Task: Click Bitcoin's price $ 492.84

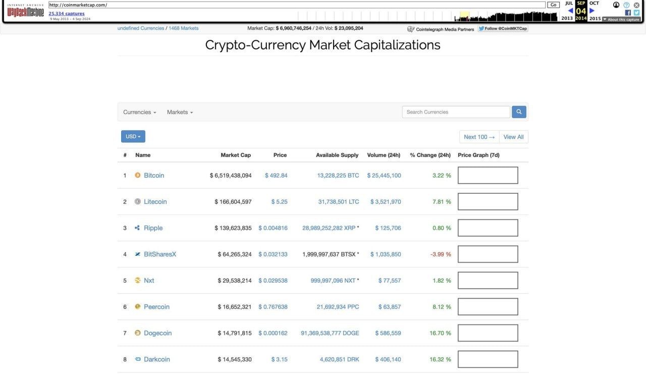Action: click(276, 175)
